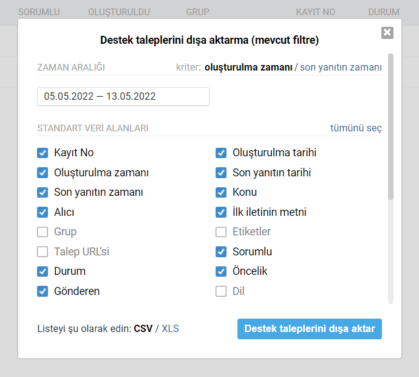Enable the Etiketler field checkbox
The image size is (419, 377).
pos(221,232)
